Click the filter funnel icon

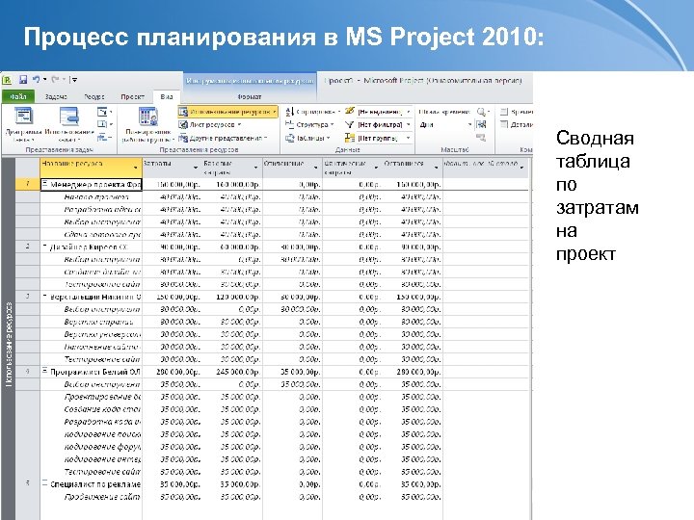[350, 124]
